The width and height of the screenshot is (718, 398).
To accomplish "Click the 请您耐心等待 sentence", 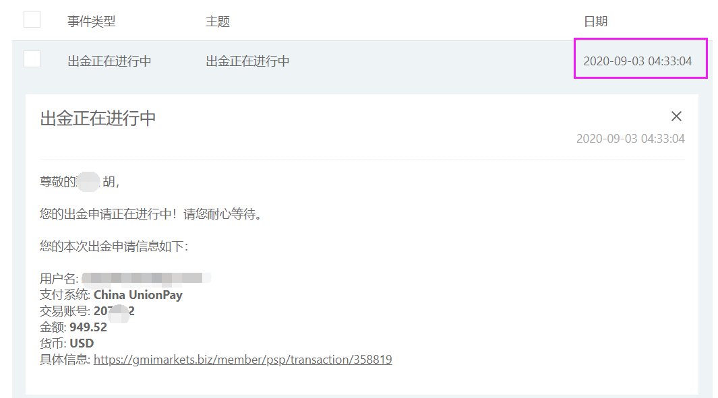I will 222,214.
